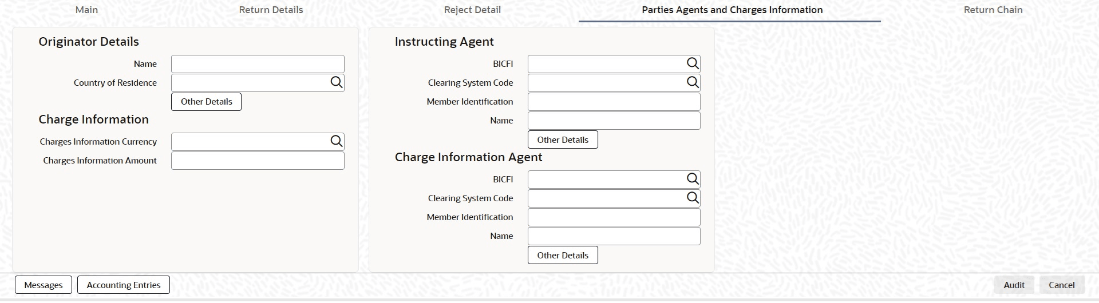Click the Charges Information Amount field

pyautogui.click(x=258, y=161)
